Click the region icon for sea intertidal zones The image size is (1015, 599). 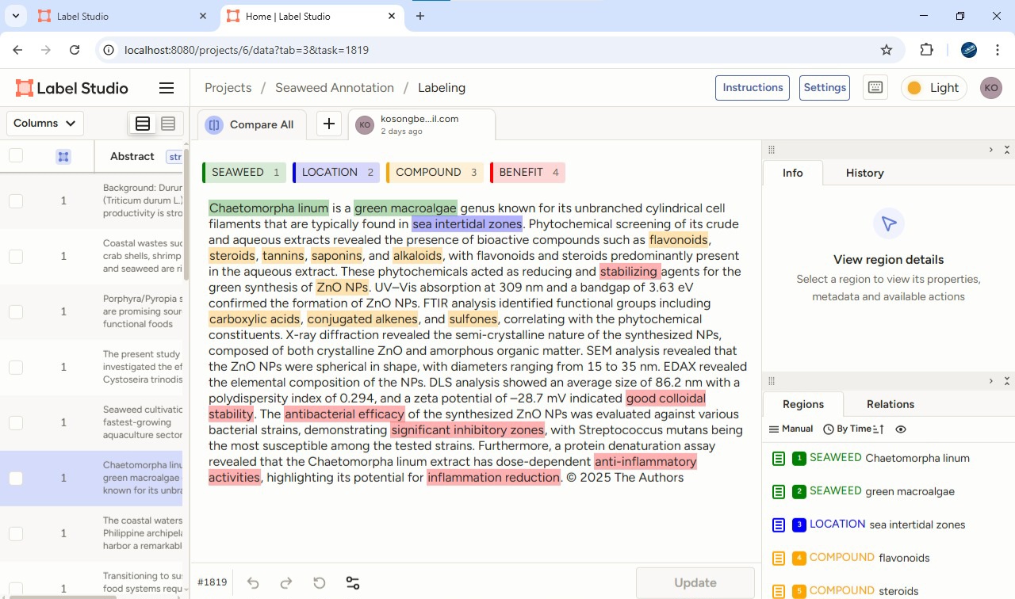779,525
